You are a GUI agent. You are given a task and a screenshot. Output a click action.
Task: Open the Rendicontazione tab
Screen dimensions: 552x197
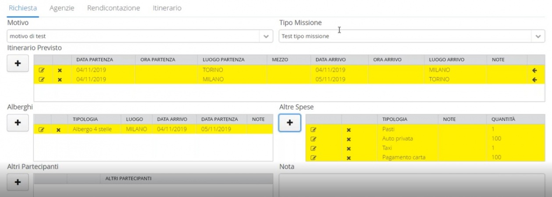coord(114,8)
